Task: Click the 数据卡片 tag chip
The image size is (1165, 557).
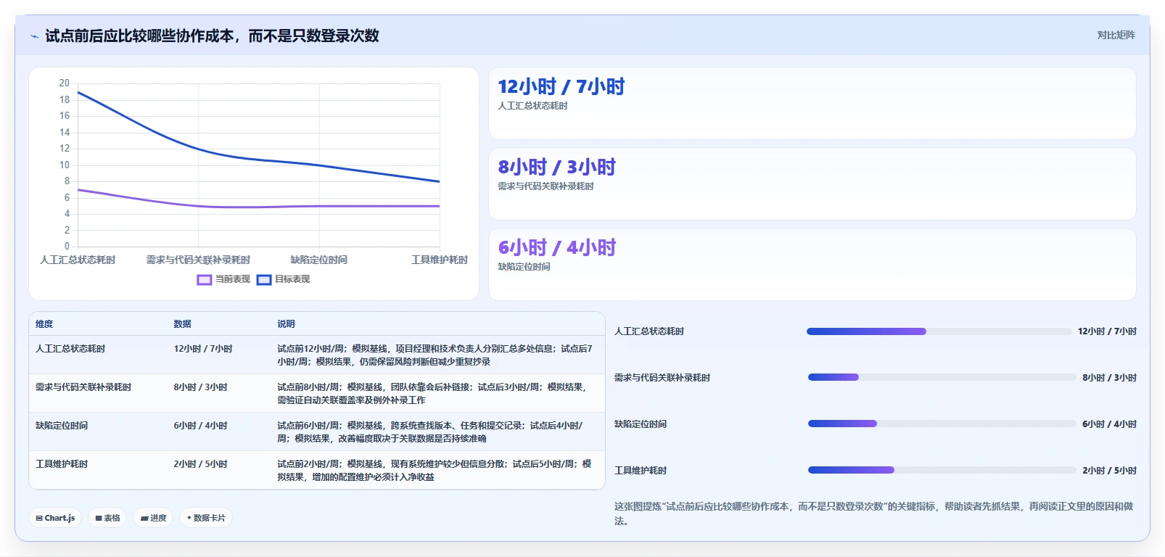Action: (x=206, y=518)
